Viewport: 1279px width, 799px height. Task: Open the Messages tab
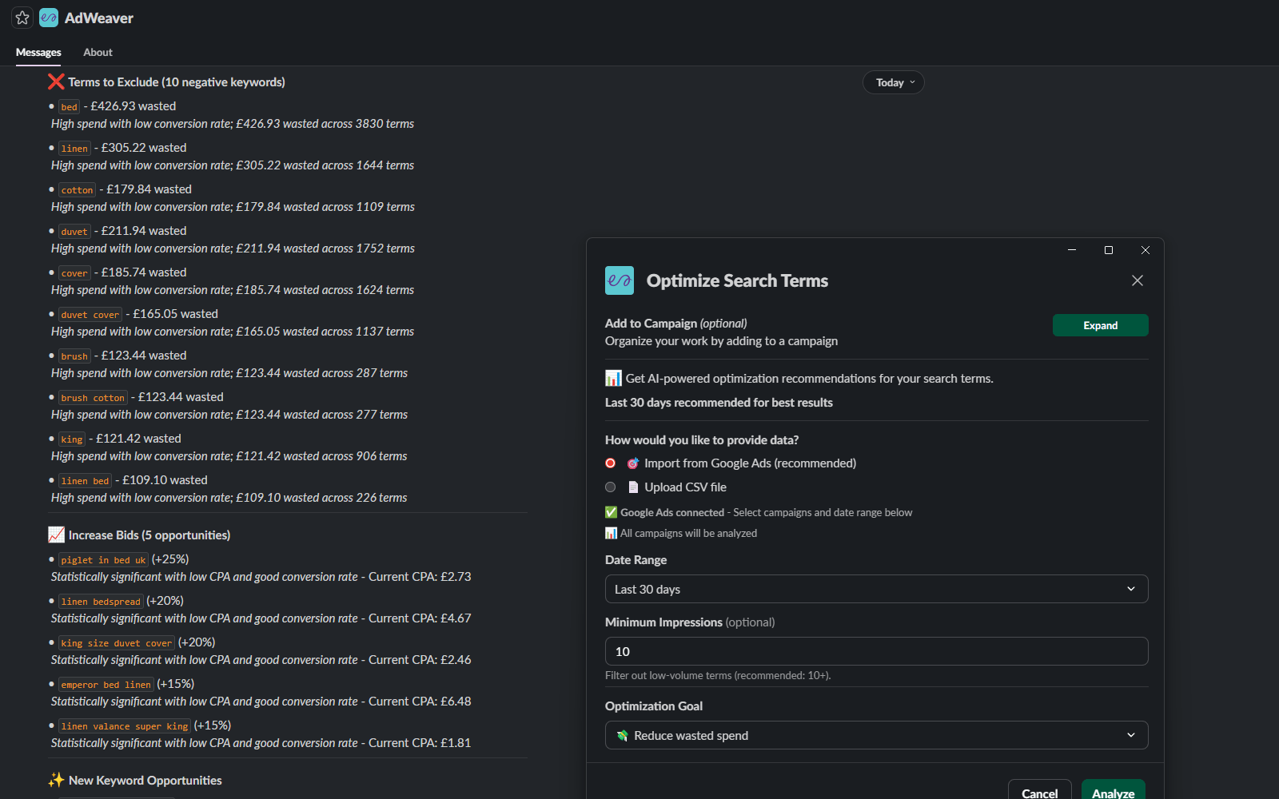pos(38,52)
